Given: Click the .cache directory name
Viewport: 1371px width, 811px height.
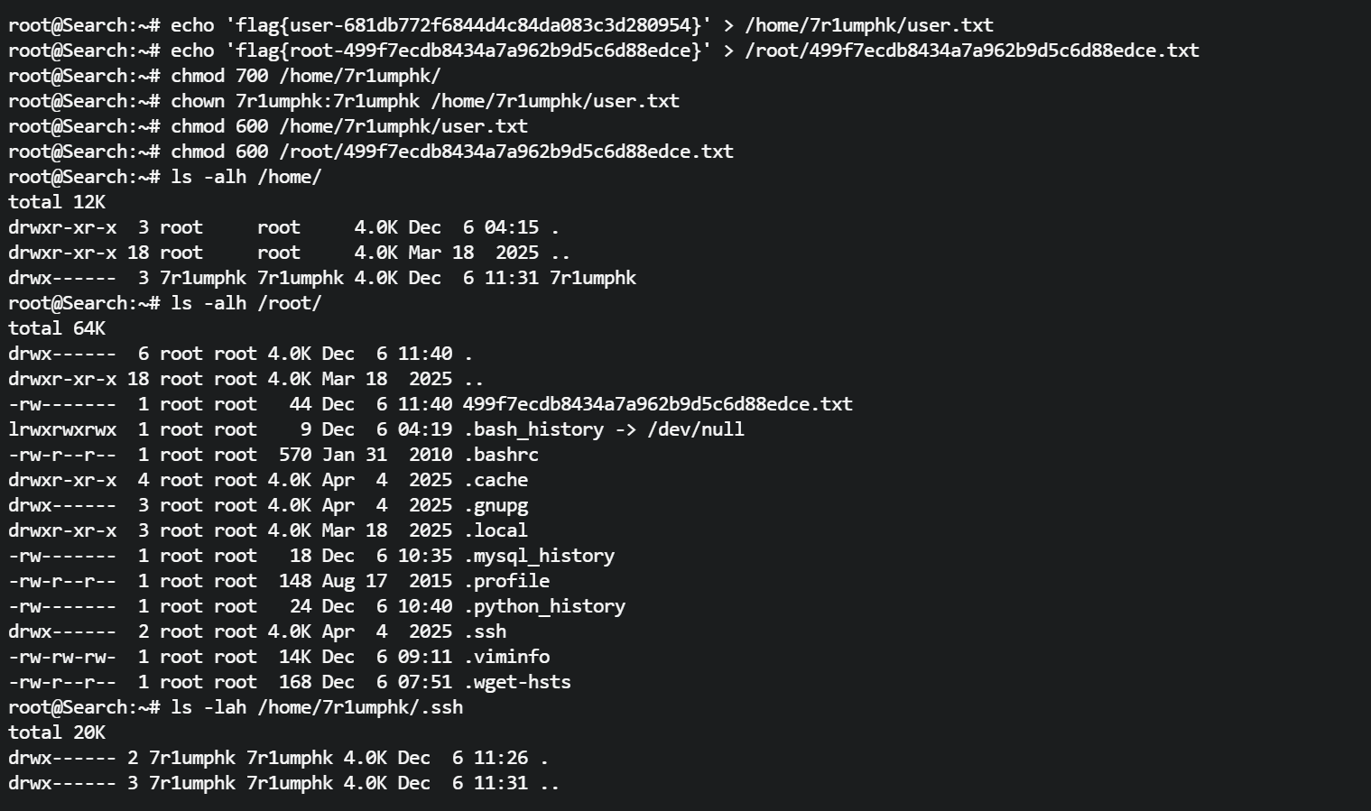Looking at the screenshot, I should click(496, 480).
